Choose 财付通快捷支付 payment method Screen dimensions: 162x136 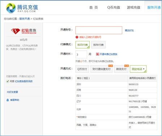click(x=101, y=69)
